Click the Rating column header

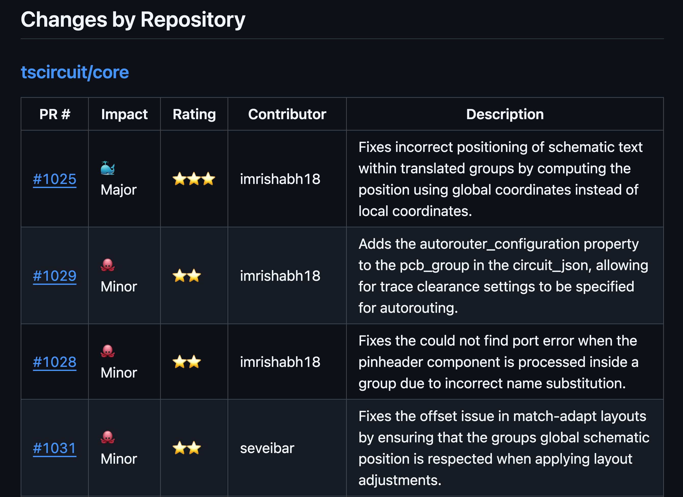[x=194, y=114]
